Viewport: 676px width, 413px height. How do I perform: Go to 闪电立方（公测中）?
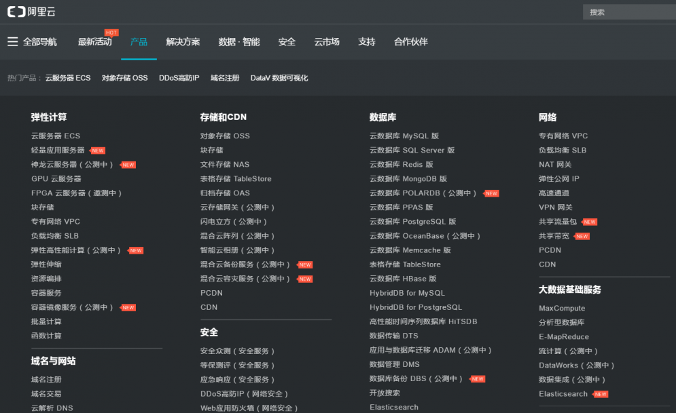(x=234, y=222)
